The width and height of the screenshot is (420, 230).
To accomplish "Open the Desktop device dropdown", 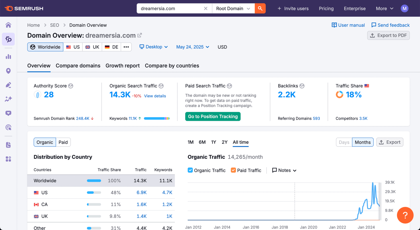I will 154,47.
